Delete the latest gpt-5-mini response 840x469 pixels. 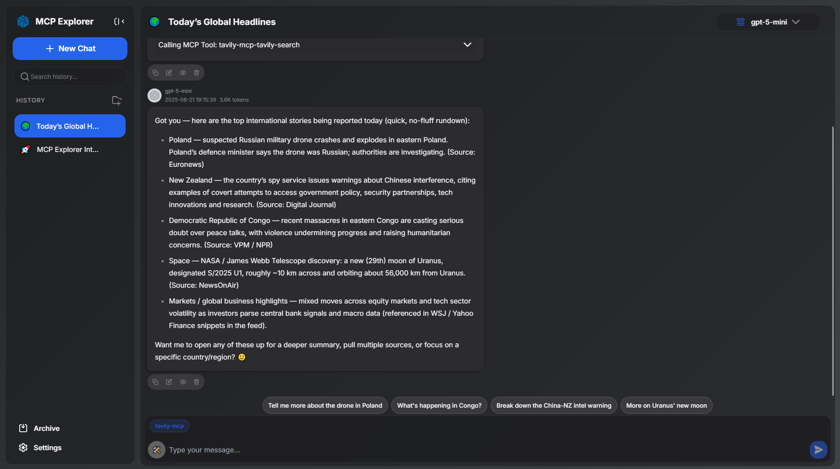click(x=197, y=382)
